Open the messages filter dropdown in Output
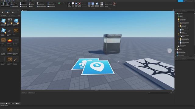The width and height of the screenshot is (195, 109). click(x=24, y=93)
